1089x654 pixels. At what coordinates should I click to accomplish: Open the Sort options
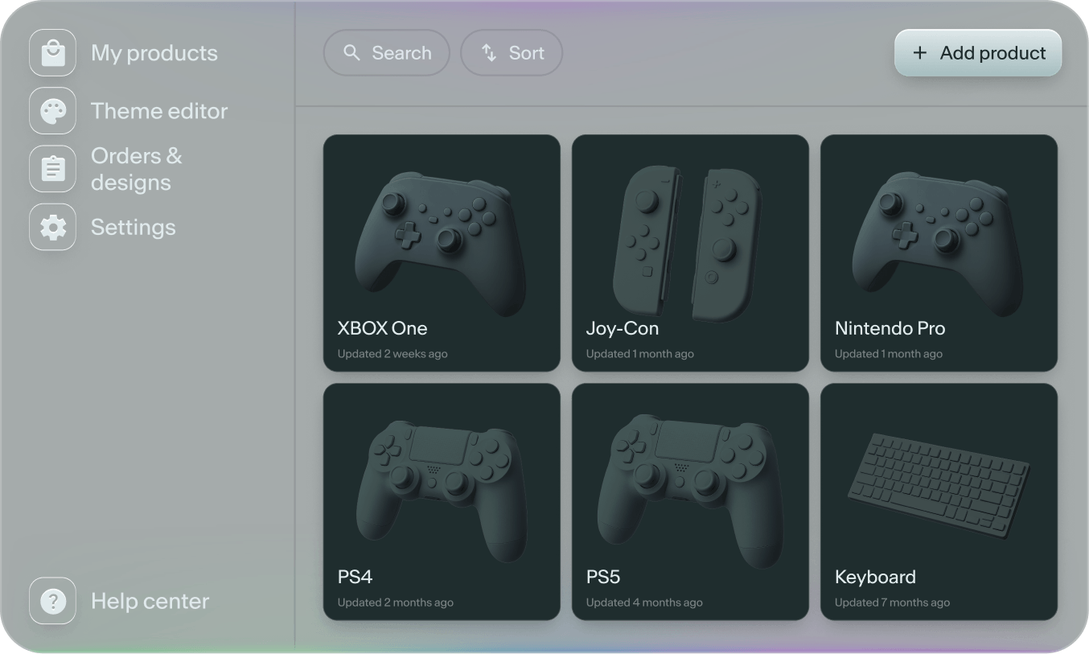coord(512,52)
